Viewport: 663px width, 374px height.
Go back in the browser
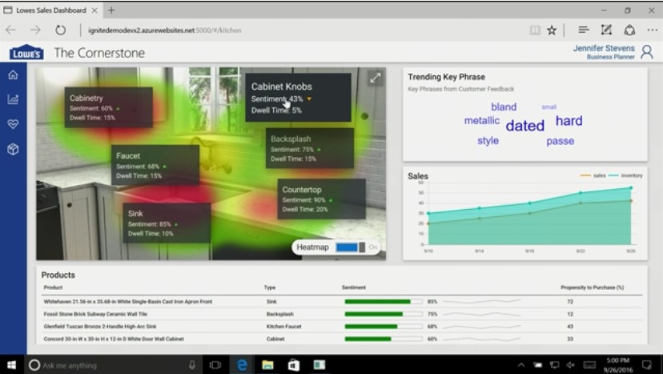(x=11, y=30)
